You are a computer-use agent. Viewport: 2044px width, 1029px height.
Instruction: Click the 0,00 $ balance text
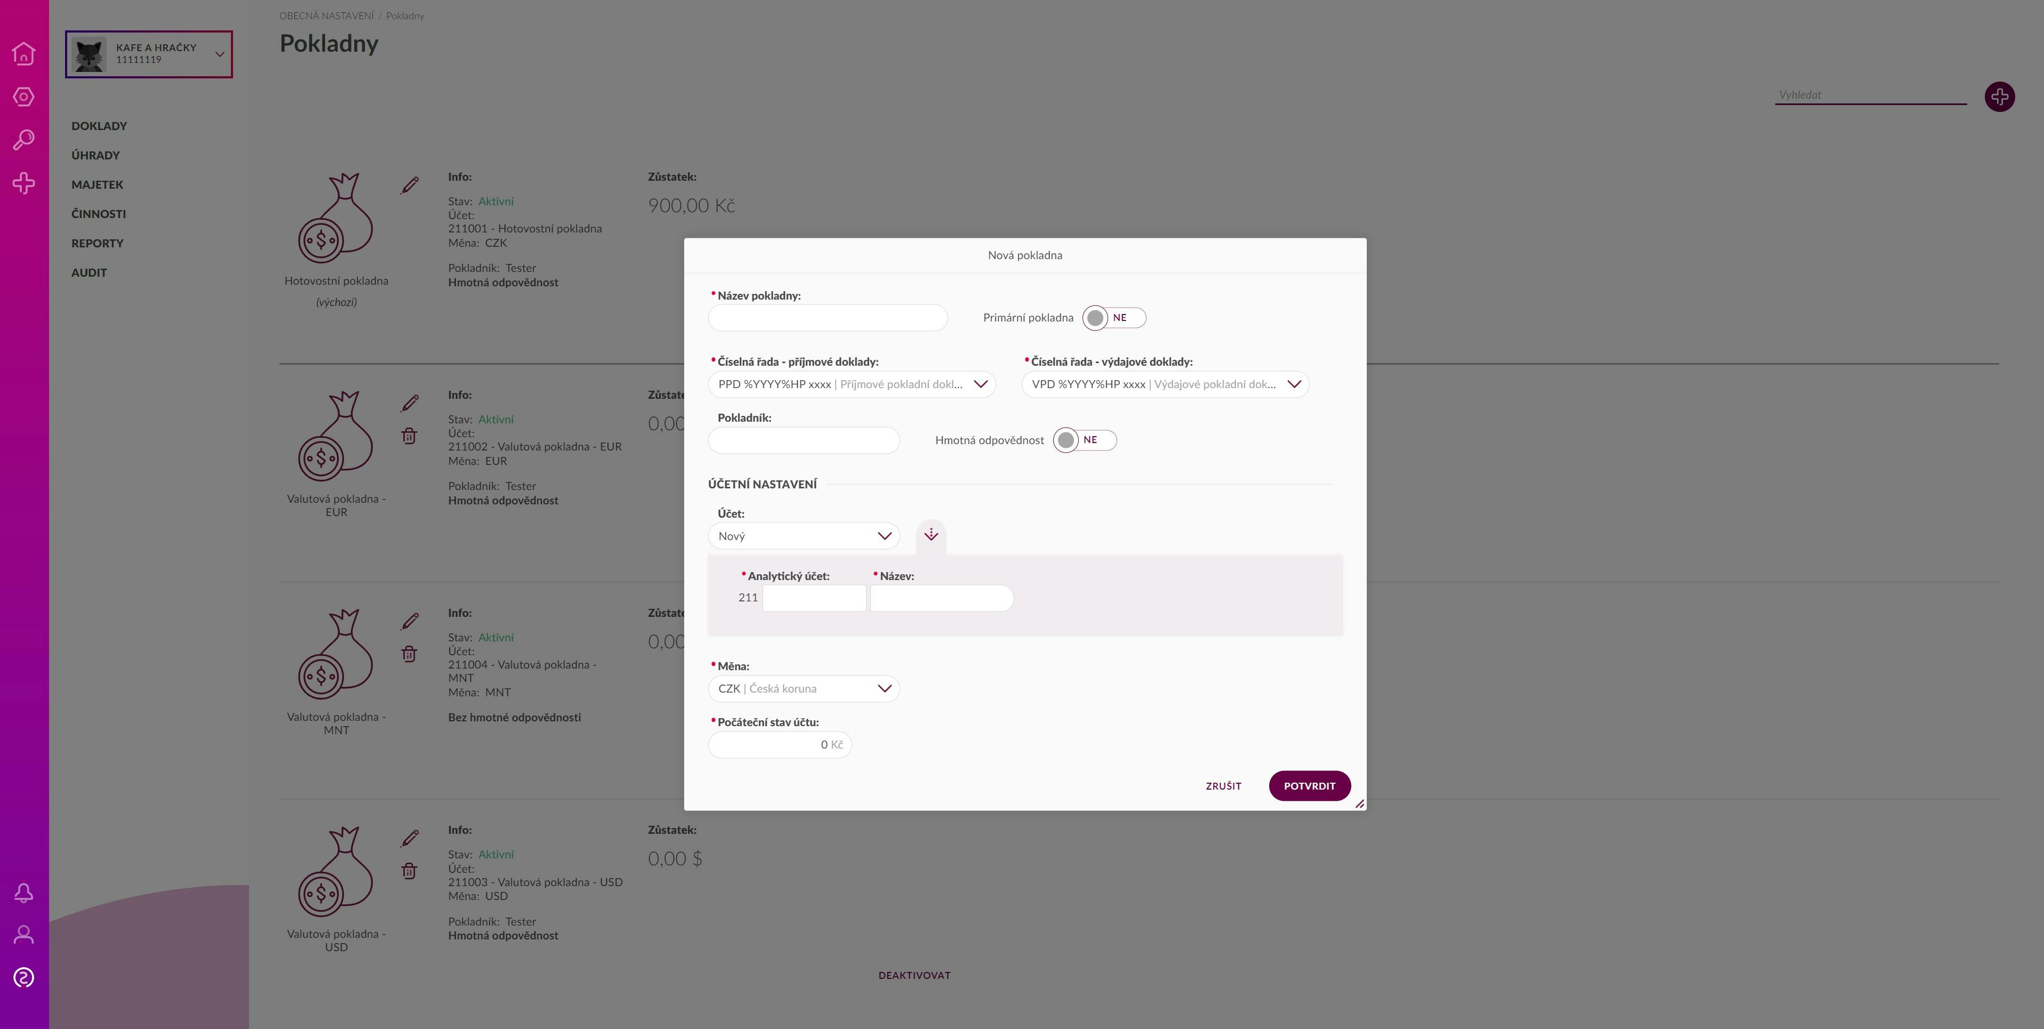pos(675,858)
